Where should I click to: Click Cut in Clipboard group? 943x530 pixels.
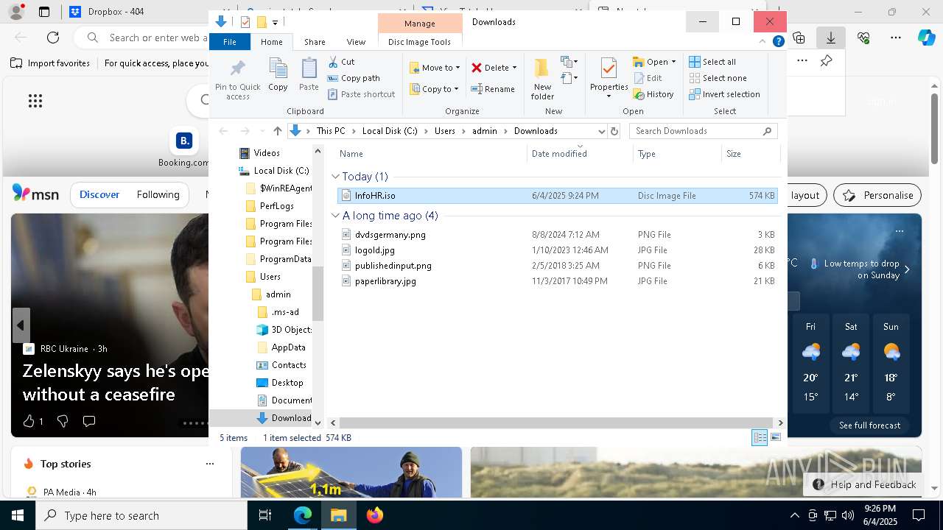tap(341, 62)
